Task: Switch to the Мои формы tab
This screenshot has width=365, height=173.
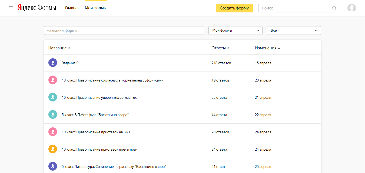Action: click(x=95, y=8)
